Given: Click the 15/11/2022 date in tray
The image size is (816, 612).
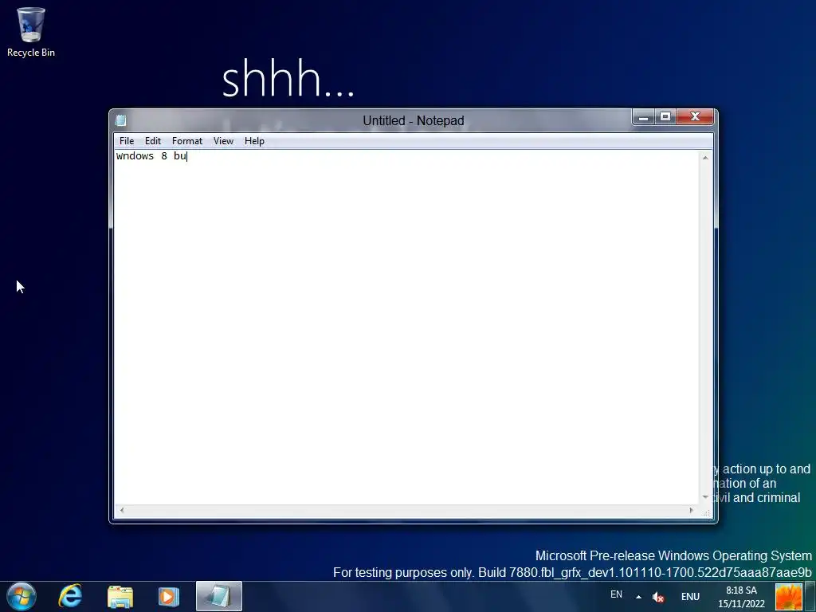Looking at the screenshot, I should [x=741, y=604].
